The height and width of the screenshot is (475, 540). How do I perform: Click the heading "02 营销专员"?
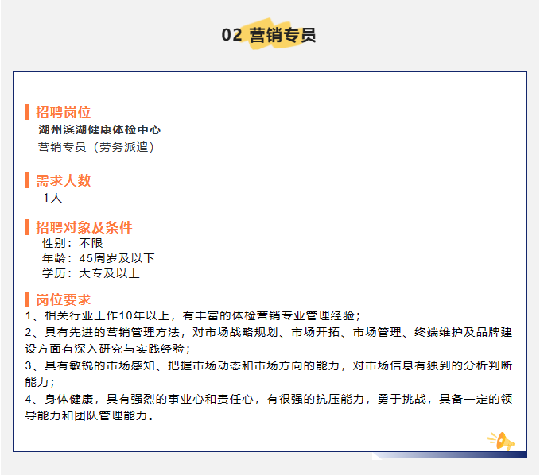[269, 35]
